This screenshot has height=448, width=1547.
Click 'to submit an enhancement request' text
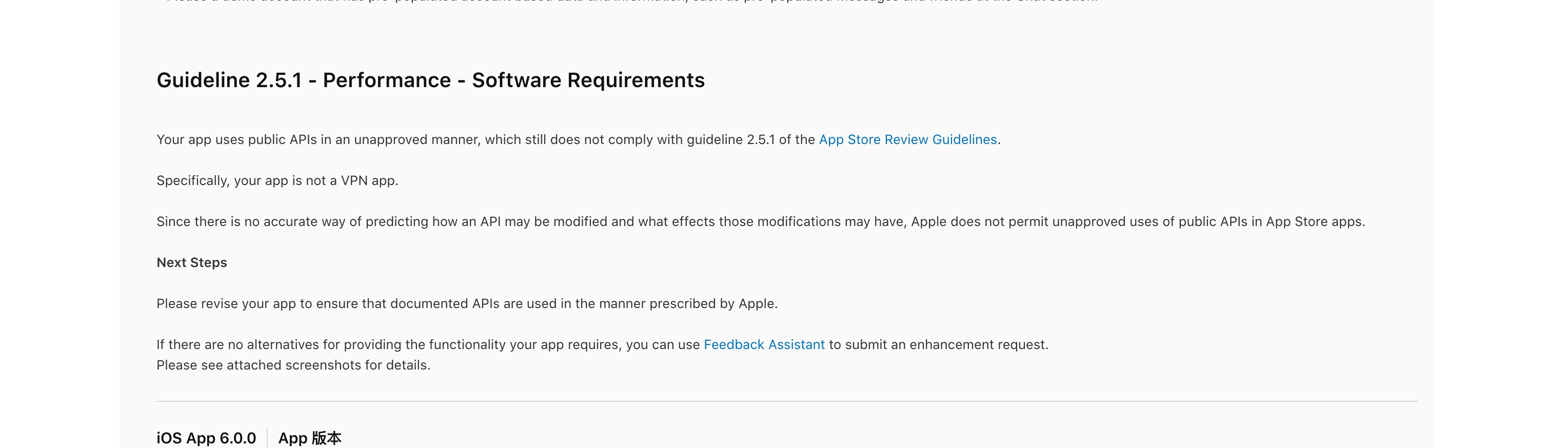click(x=938, y=344)
